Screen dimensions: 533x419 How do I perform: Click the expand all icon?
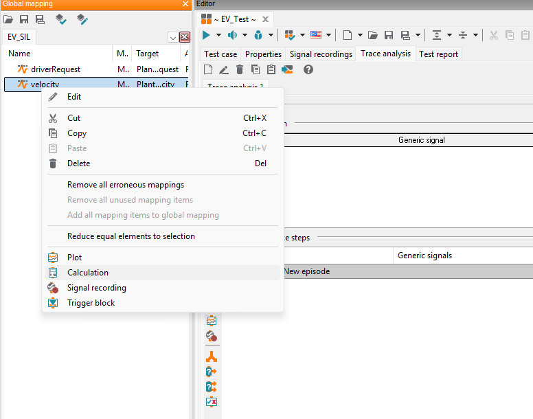pyautogui.click(x=437, y=35)
